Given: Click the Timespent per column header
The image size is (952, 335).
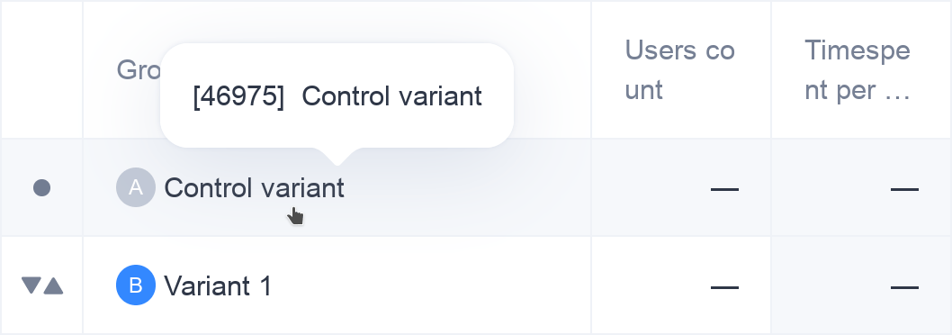Looking at the screenshot, I should click(858, 70).
